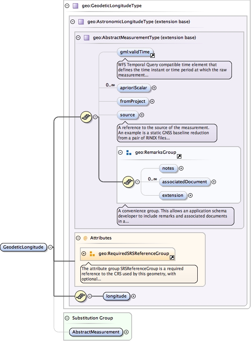Click the source element annotation text
Image resolution: width=251 pixels, height=341 pixels.
pos(167,133)
